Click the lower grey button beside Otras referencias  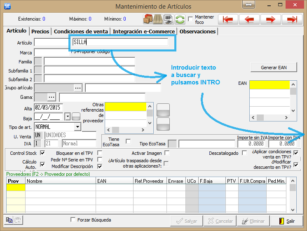[x=163, y=124]
